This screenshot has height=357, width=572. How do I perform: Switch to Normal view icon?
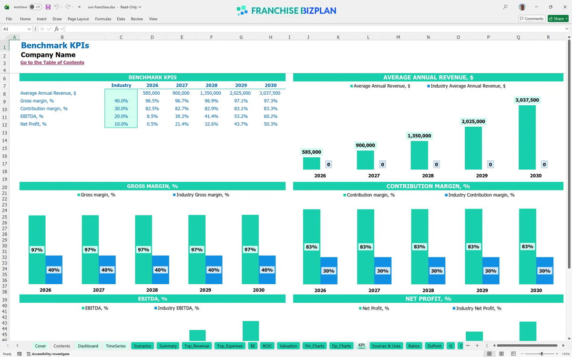click(489, 354)
